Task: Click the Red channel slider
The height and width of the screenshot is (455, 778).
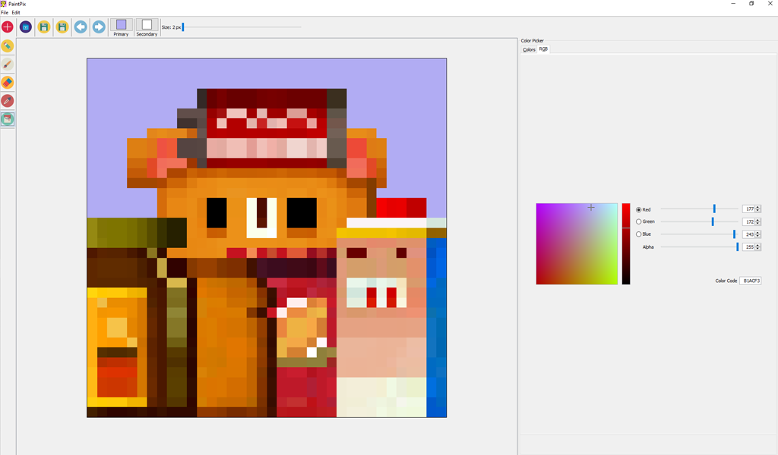Action: [x=700, y=209]
